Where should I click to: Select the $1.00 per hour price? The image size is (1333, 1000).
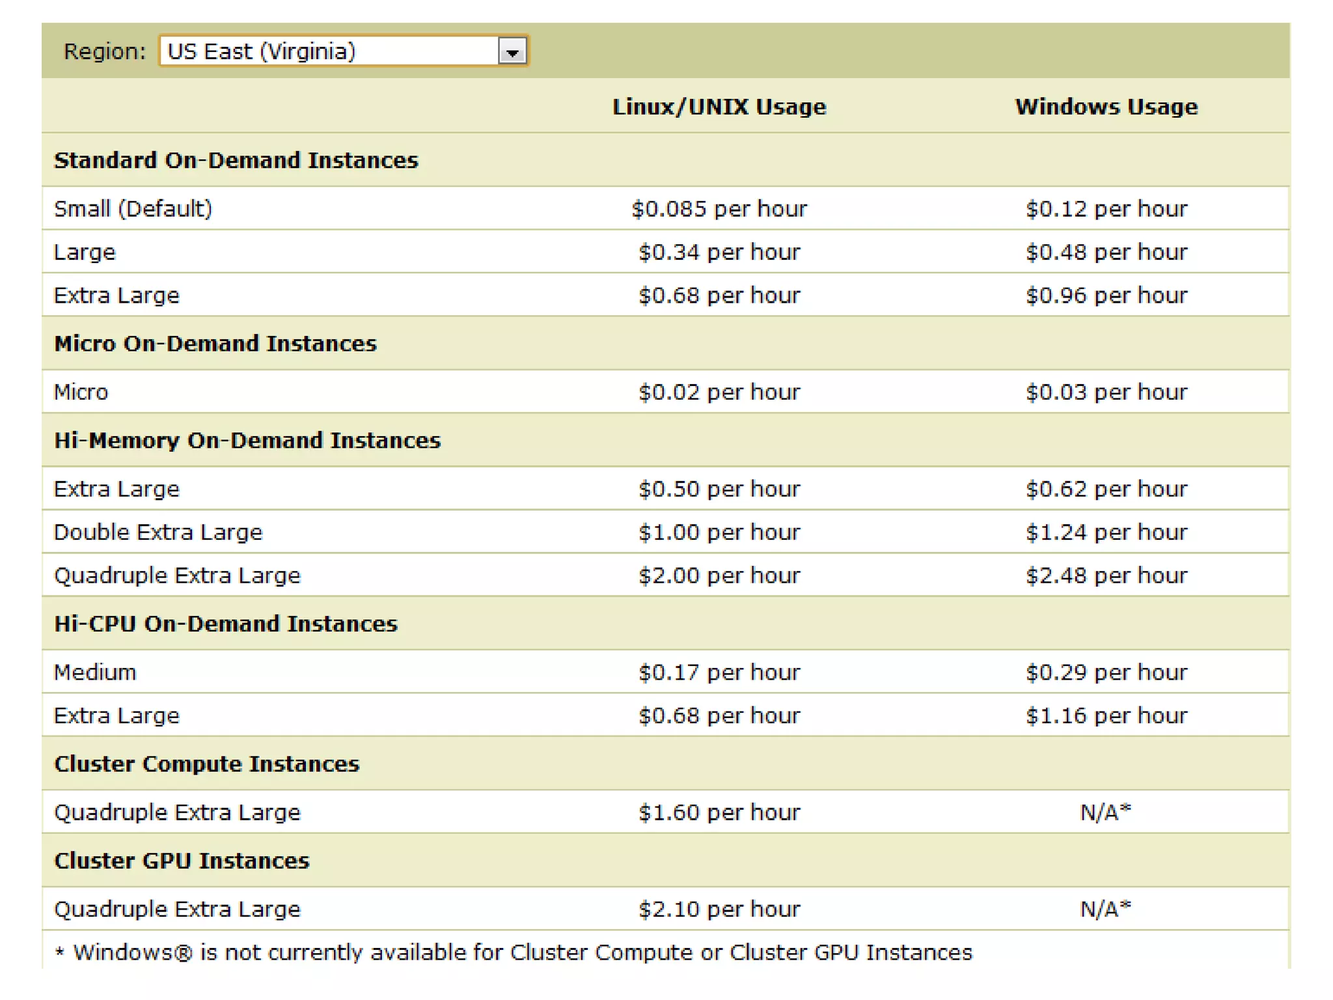tap(719, 533)
